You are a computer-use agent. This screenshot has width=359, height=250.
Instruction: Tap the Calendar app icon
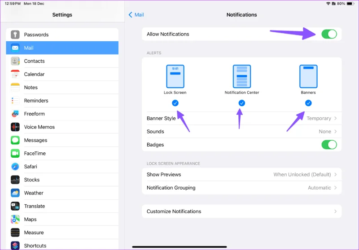15,74
